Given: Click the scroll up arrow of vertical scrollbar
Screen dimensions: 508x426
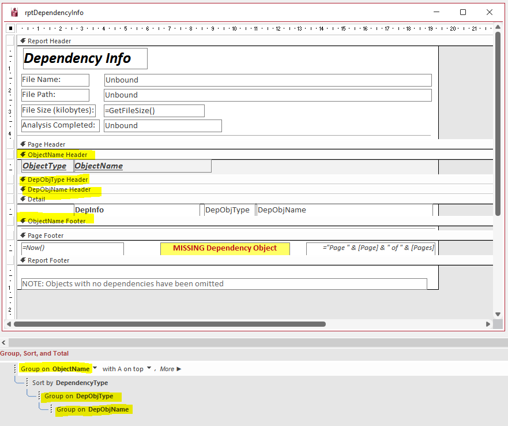Looking at the screenshot, I should tap(498, 27).
